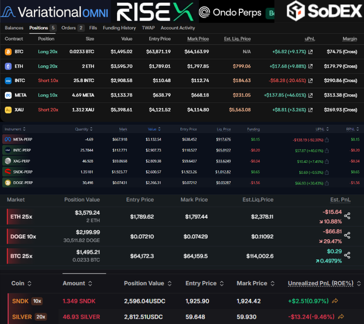Image resolution: width=364 pixels, height=324 pixels.
Task: Click the INTC logo icon in Variational positions
Action: coord(8,81)
